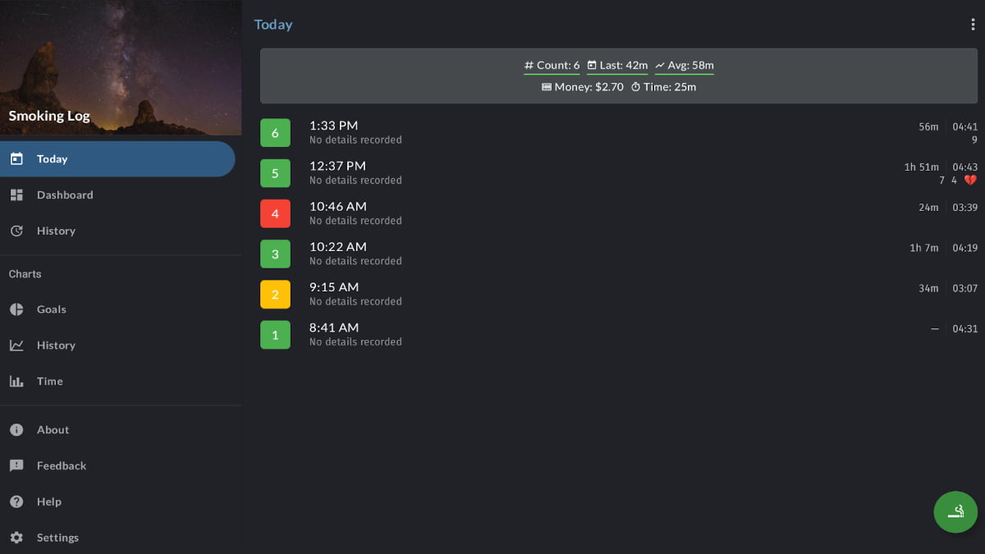Select the Today menu item

tap(52, 159)
